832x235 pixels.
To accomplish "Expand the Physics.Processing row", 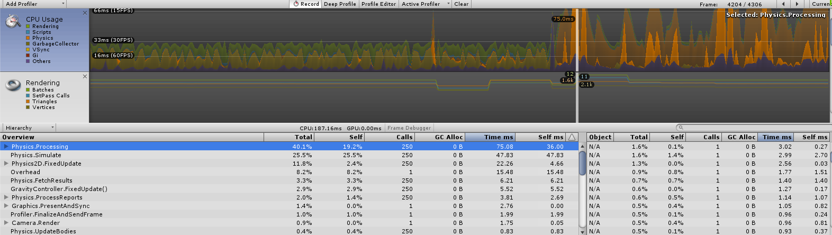I will pyautogui.click(x=6, y=147).
